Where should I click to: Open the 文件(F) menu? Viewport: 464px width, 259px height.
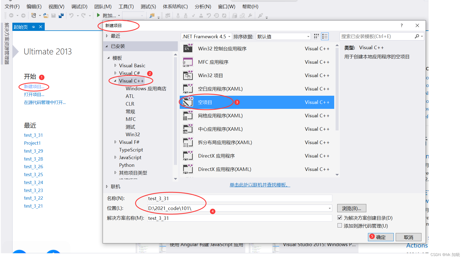click(12, 7)
